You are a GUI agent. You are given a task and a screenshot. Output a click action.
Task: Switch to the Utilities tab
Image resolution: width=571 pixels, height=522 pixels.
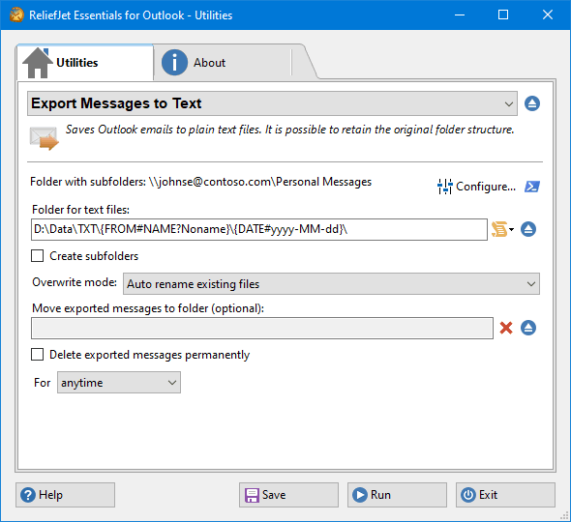(85, 63)
